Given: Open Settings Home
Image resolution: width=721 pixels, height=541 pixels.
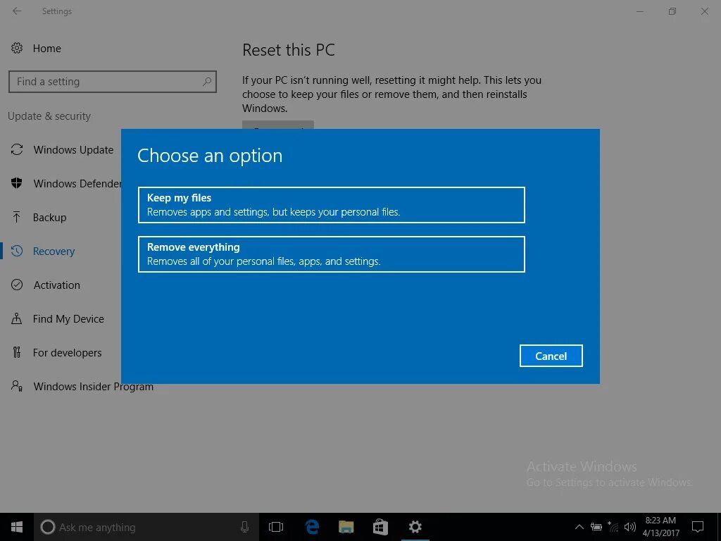Looking at the screenshot, I should 46,49.
